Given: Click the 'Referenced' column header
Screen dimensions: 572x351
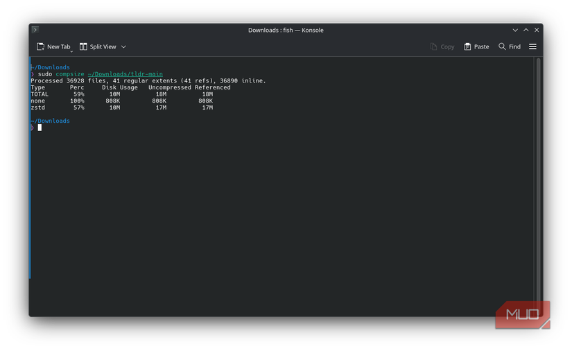Looking at the screenshot, I should [213, 87].
